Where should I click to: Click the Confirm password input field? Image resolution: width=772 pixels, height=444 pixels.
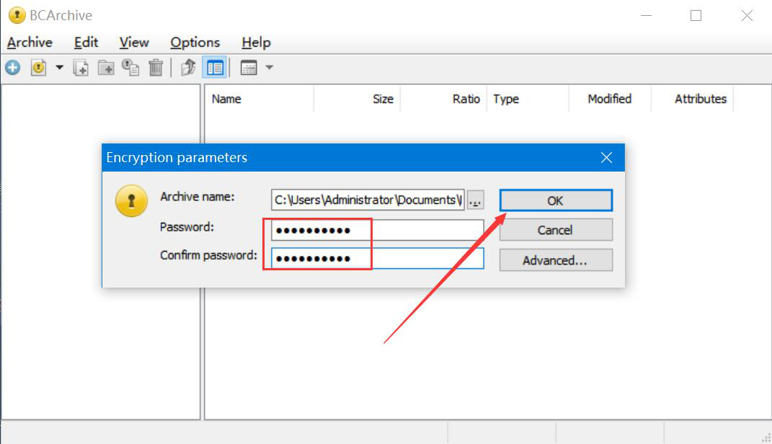[378, 259]
